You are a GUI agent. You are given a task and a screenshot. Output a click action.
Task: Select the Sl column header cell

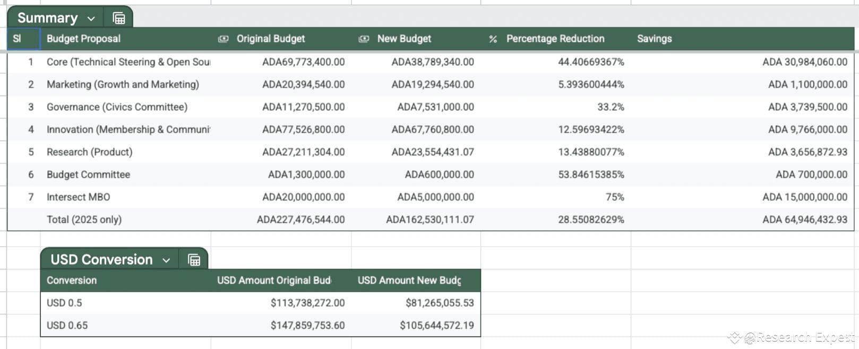coord(23,39)
